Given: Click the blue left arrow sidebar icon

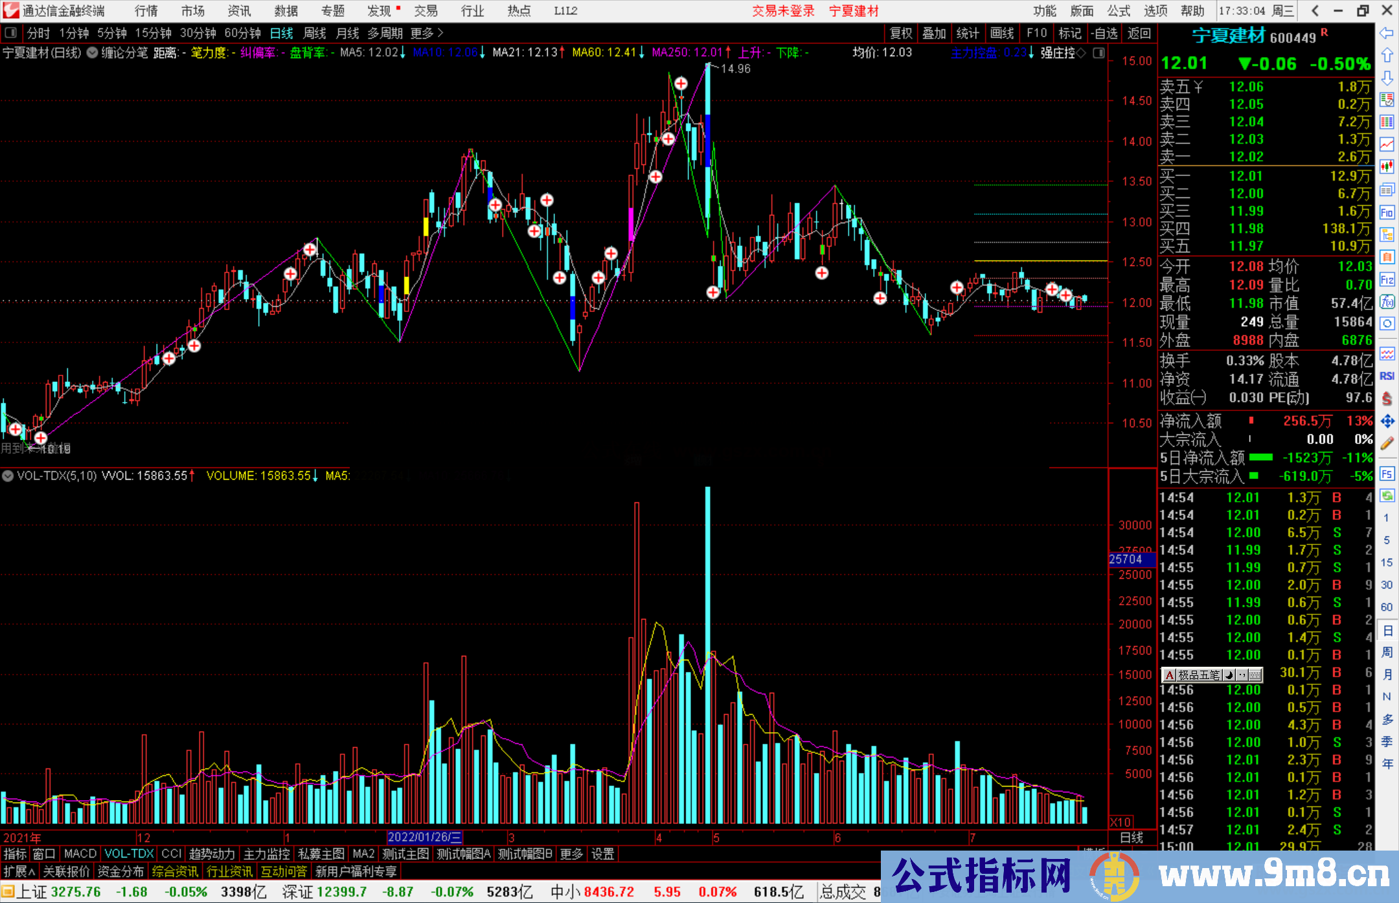Looking at the screenshot, I should 1387,33.
